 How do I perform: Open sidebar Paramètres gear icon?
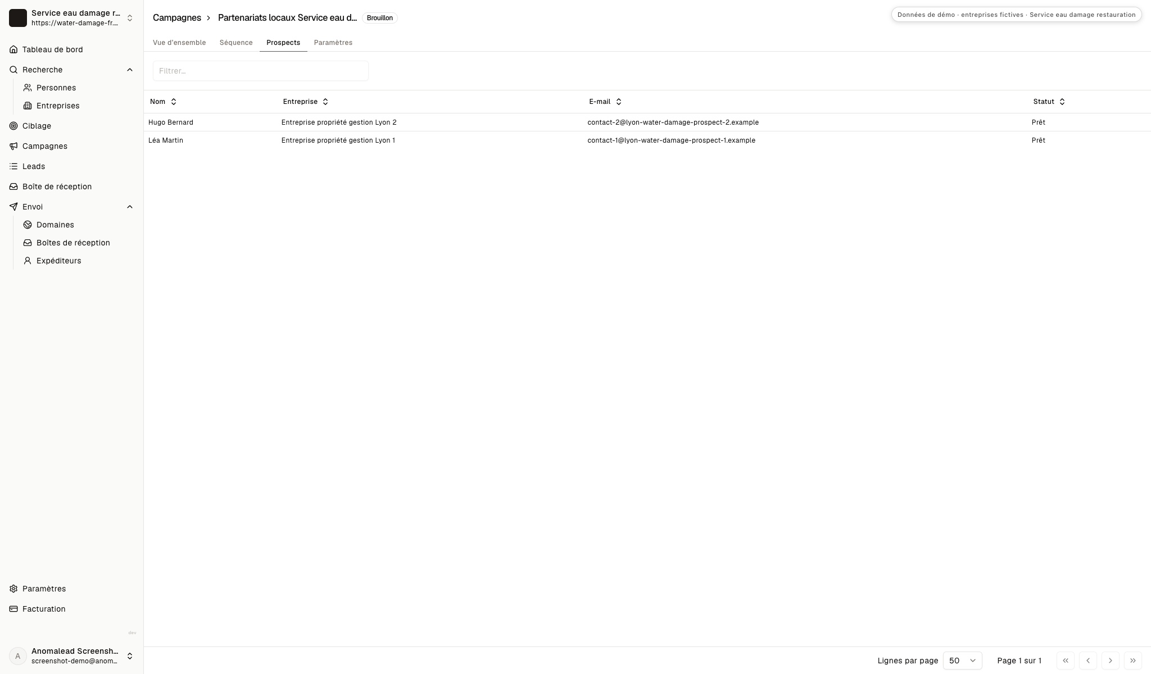pos(13,589)
